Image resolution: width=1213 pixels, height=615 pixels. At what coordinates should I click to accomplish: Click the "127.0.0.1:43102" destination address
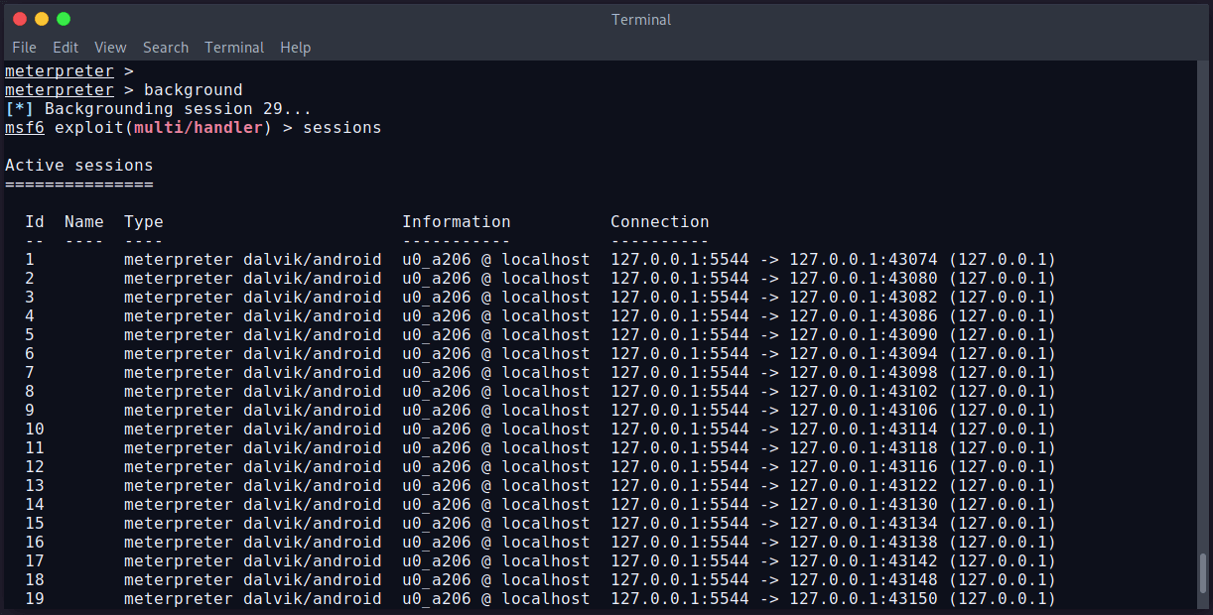pos(864,392)
